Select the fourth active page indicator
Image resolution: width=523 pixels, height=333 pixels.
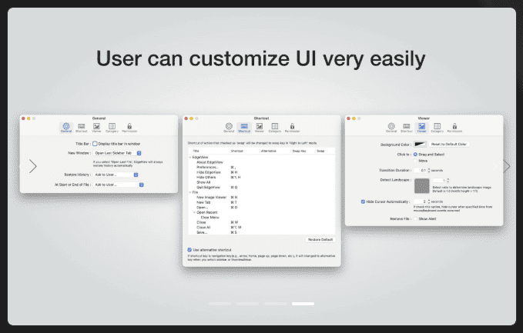point(303,304)
